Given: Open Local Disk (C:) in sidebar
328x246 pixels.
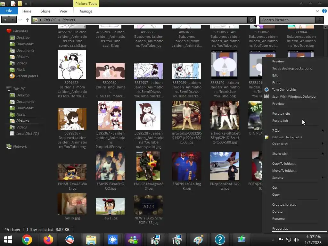Looking at the screenshot, I should coord(28,134).
